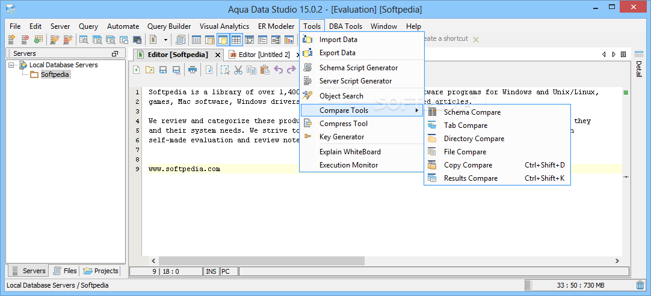Open Explain WhiteBoard
The width and height of the screenshot is (651, 296).
[x=362, y=152]
